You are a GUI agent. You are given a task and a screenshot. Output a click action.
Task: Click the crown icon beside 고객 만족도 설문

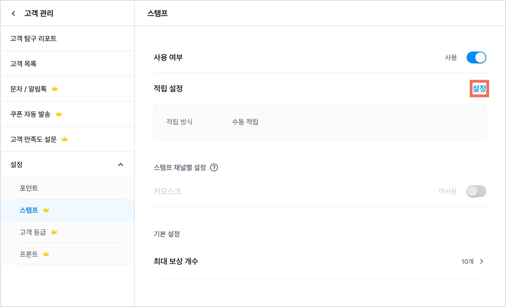pyautogui.click(x=65, y=139)
